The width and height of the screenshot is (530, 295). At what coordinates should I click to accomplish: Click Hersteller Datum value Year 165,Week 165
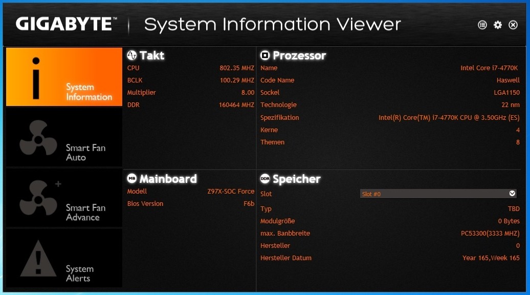click(x=491, y=258)
